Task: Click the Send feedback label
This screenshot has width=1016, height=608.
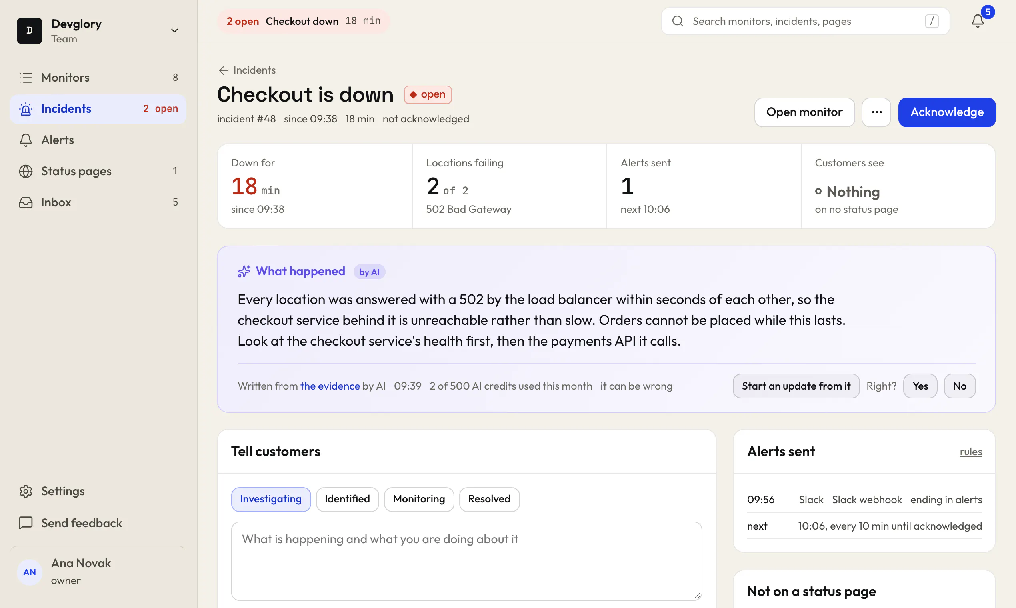Action: [x=82, y=523]
